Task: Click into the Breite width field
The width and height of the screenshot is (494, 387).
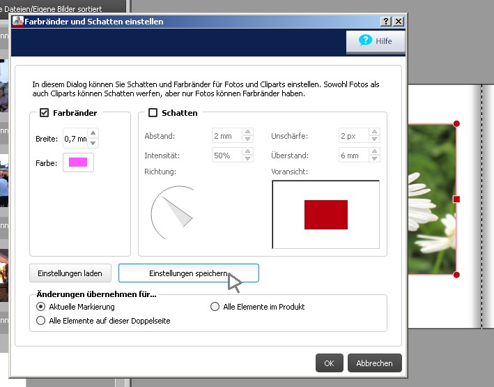Action: [76, 139]
